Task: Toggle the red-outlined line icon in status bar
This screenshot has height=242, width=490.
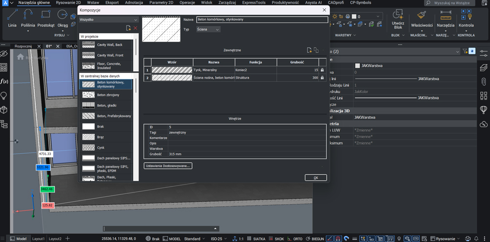Action: click(330, 239)
